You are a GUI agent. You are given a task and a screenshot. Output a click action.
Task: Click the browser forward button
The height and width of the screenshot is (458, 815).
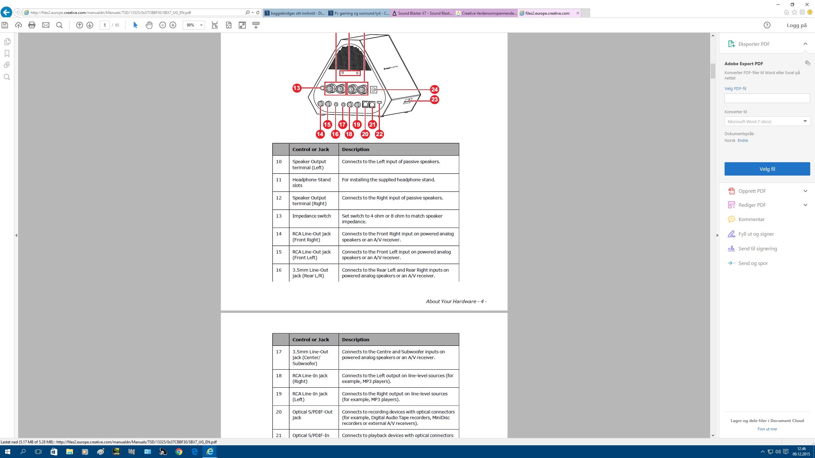[18, 12]
